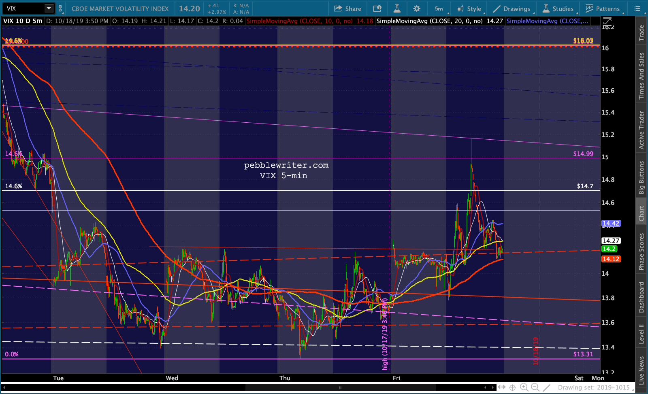648x394 pixels.
Task: Open the Style dropdown menu
Action: pos(469,9)
